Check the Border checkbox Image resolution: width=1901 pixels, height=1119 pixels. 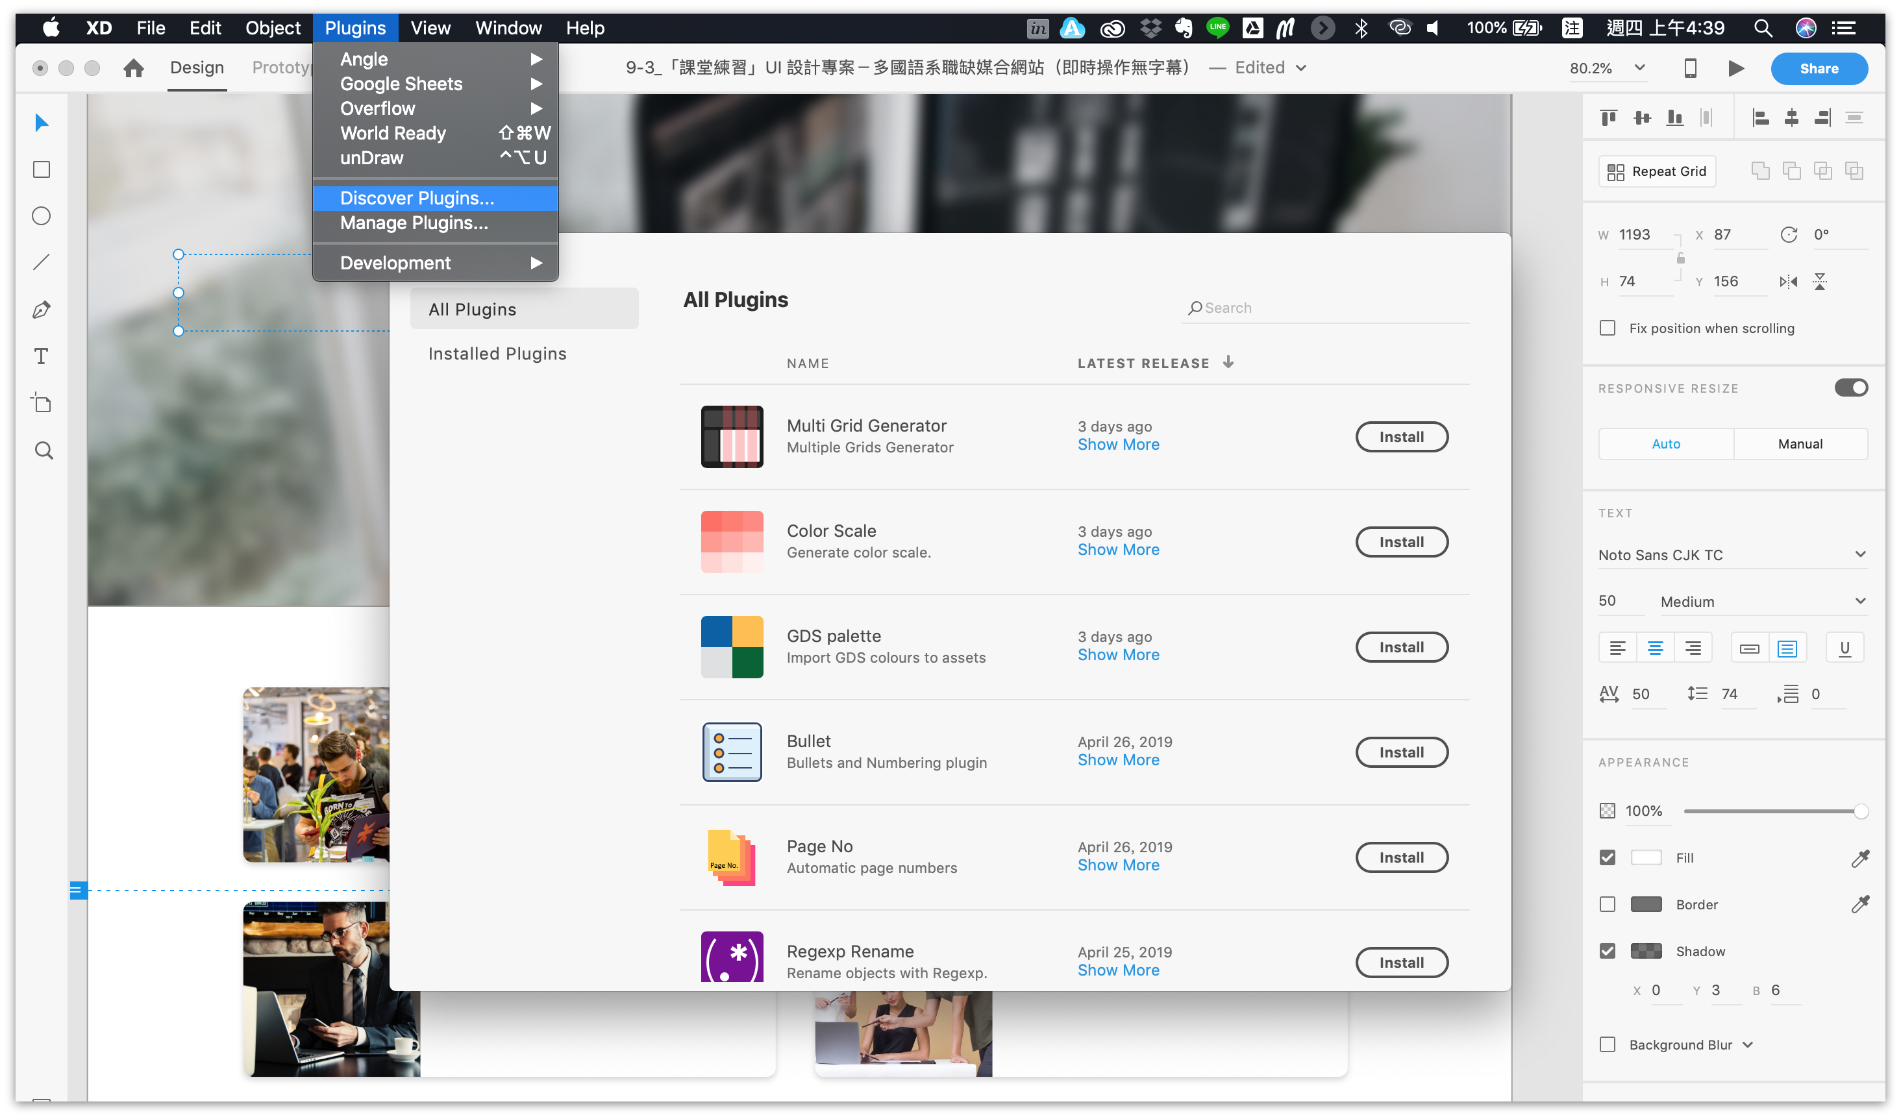point(1607,904)
